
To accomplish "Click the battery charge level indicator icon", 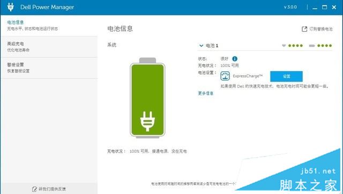I will coord(312,46).
